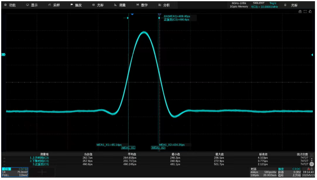Screen dimensions: 317x180
Task: Open the C3 channel settings box
Action: [15, 172]
